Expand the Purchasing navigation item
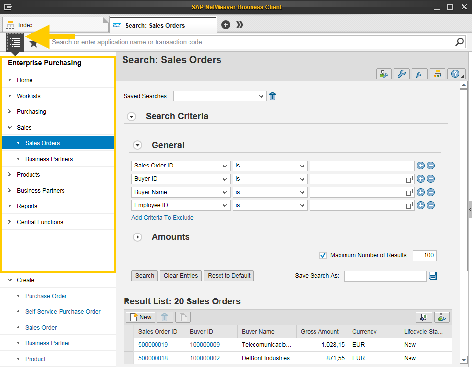The image size is (472, 367). click(x=10, y=112)
